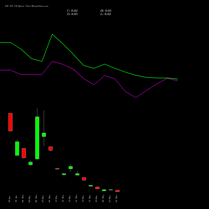This screenshot has width=209, height=209.
Task: Click the high value "H: 0.05"
Action: [x=106, y=11]
